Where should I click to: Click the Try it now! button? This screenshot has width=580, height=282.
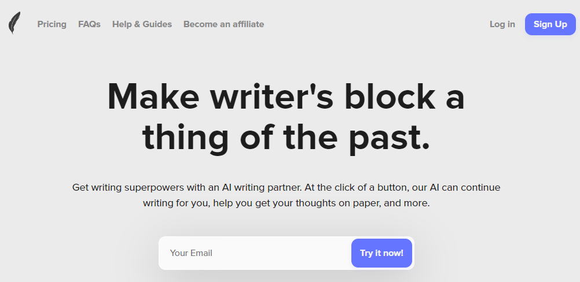point(381,253)
